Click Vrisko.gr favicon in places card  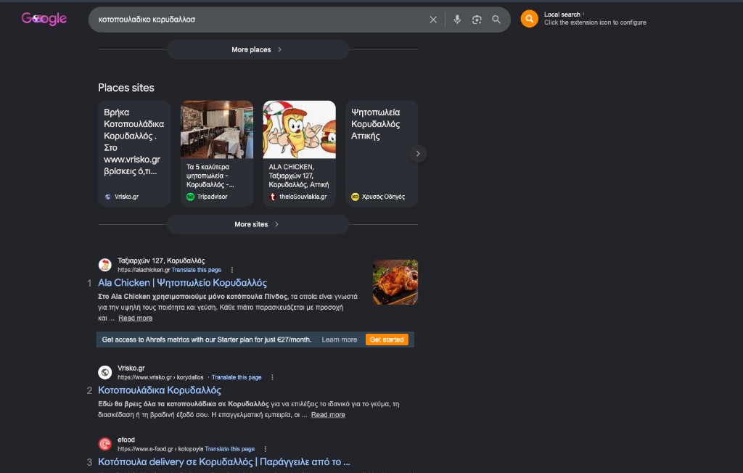pyautogui.click(x=107, y=197)
